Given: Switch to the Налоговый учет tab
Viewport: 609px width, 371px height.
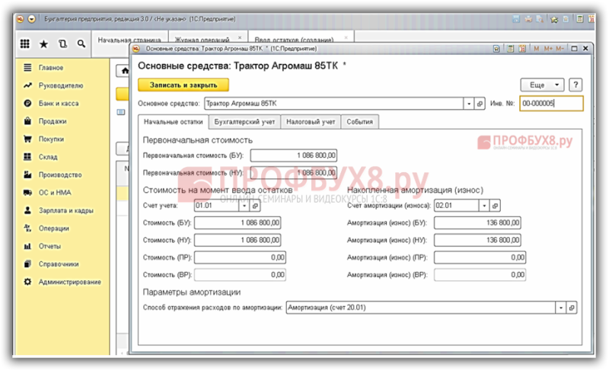Looking at the screenshot, I should (311, 122).
